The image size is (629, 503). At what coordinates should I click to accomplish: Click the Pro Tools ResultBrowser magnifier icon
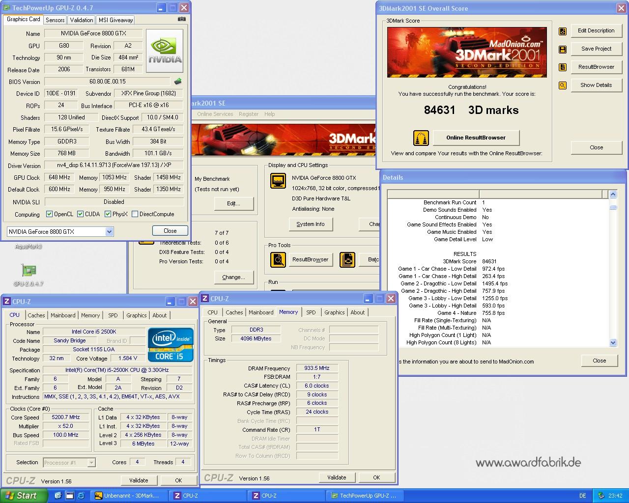278,259
